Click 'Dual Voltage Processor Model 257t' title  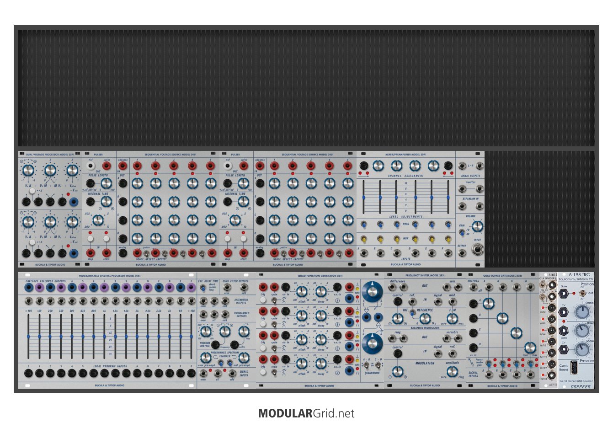pyautogui.click(x=50, y=155)
